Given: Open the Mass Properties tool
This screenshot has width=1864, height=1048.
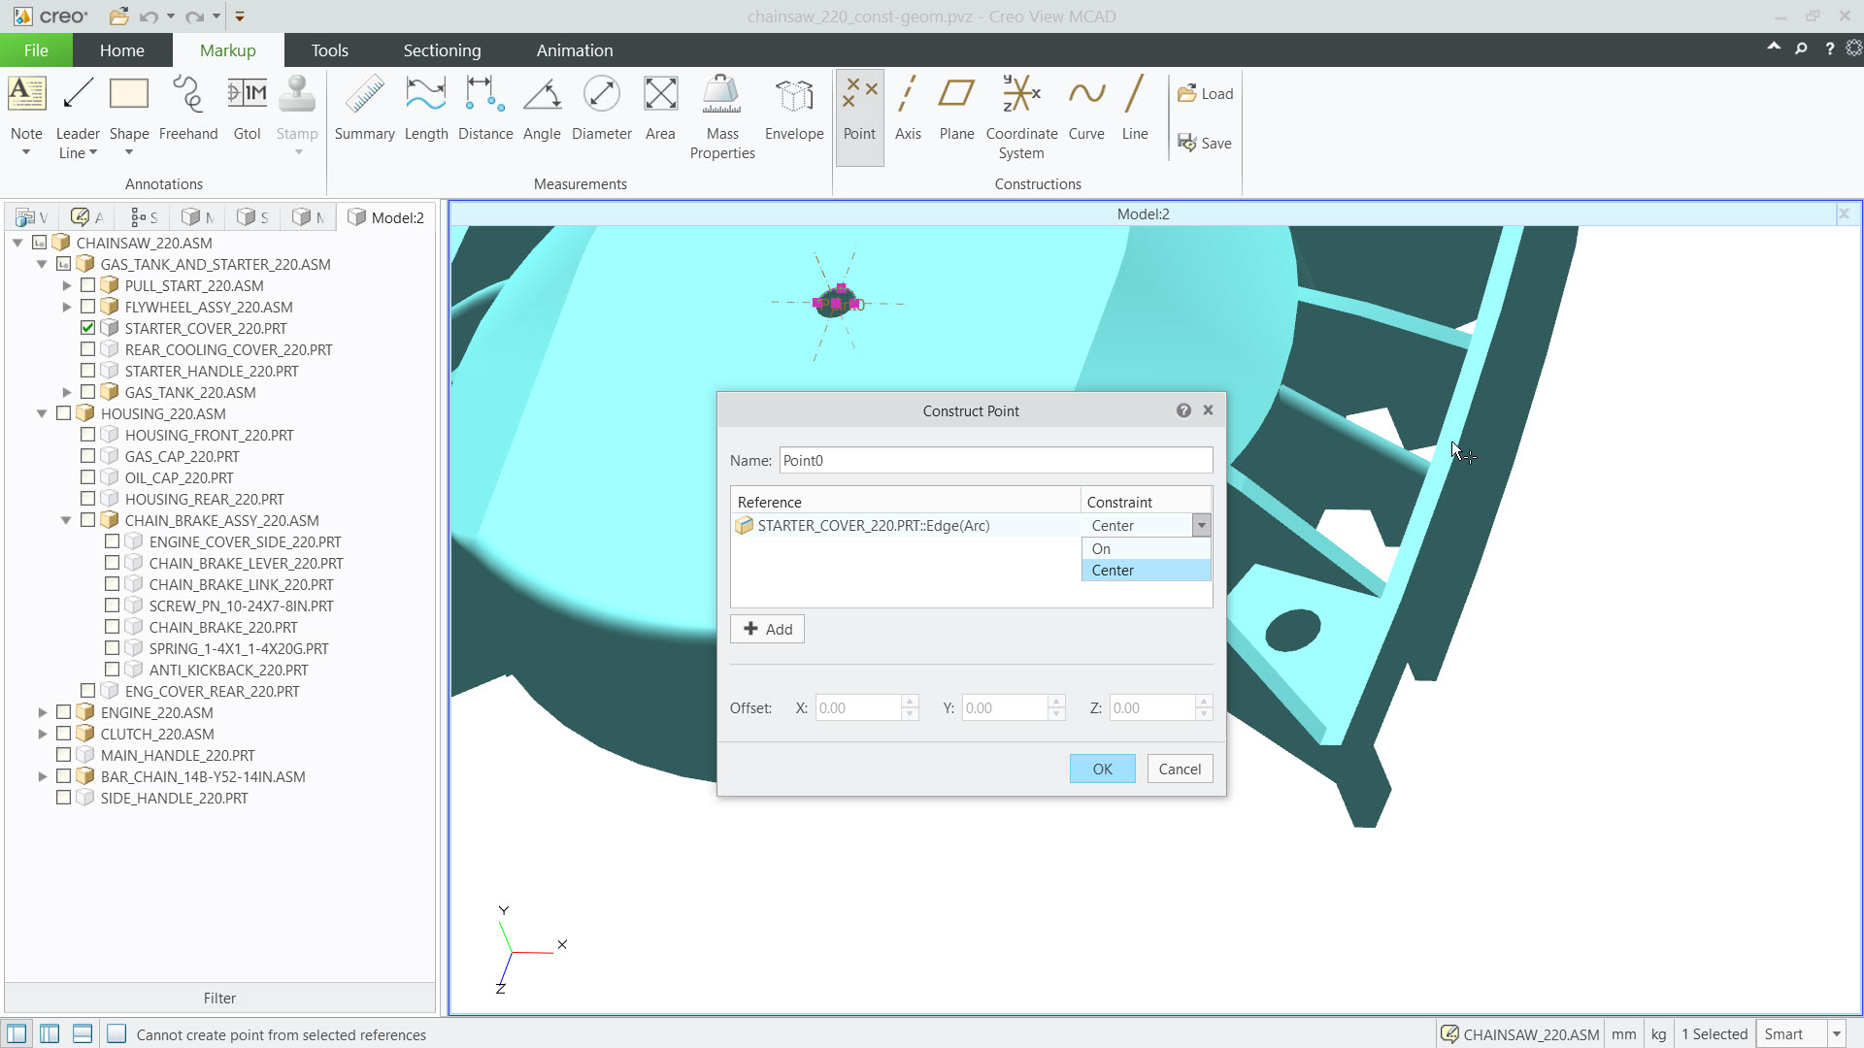Looking at the screenshot, I should [722, 116].
